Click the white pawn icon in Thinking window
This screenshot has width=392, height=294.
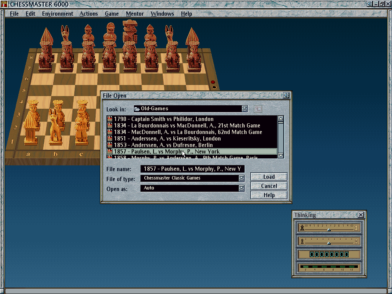356,241
